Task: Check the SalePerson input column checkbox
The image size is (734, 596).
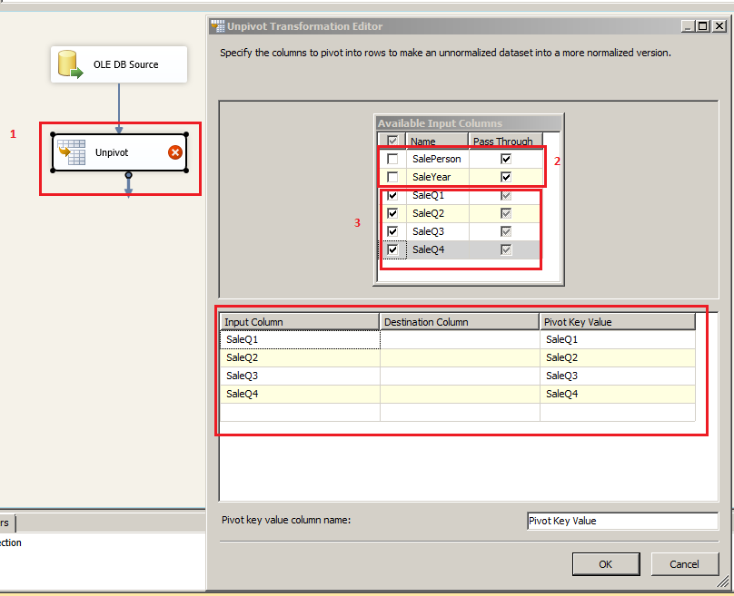Action: [393, 158]
